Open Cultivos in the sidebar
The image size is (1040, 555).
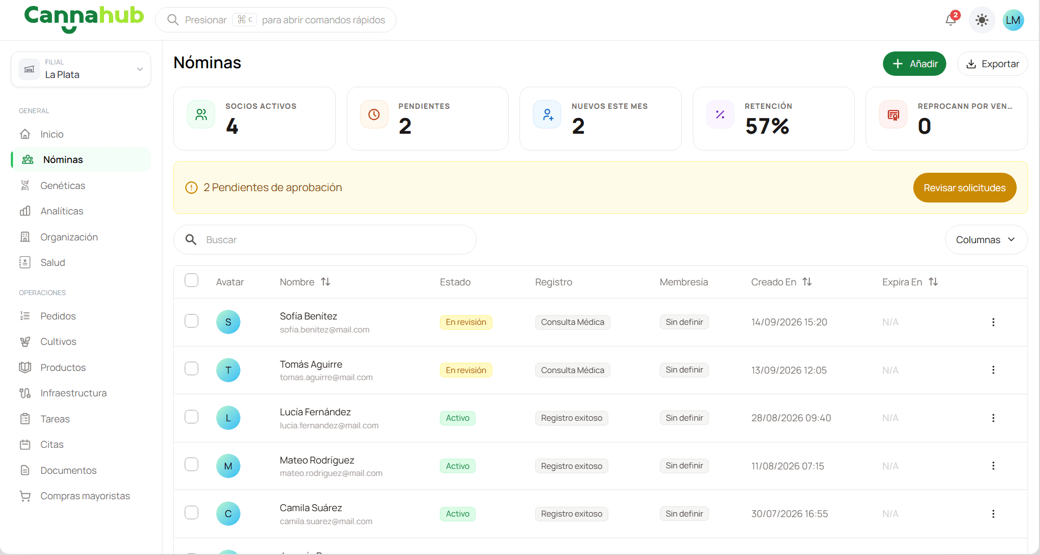tap(81, 342)
